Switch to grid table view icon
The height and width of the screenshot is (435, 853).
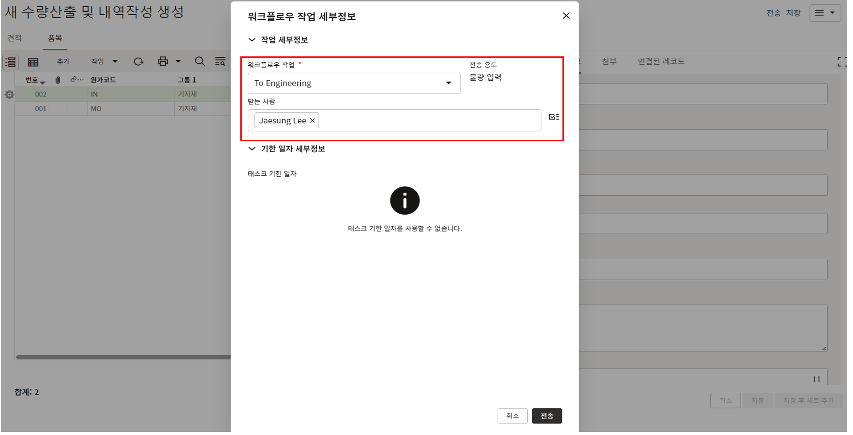(33, 62)
